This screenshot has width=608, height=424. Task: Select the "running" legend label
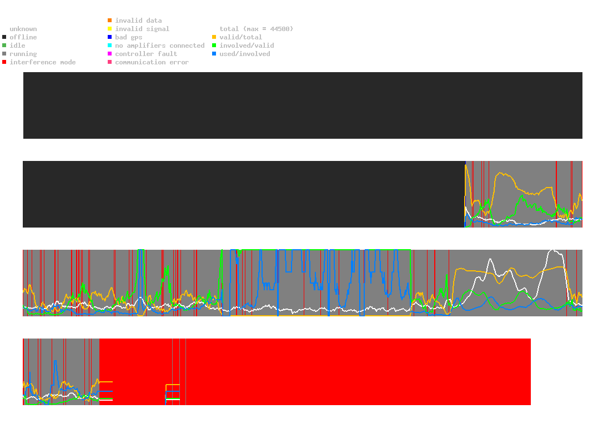[x=23, y=54]
